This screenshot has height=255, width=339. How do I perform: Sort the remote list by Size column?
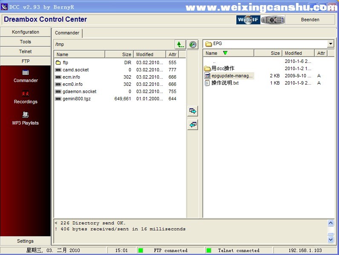point(119,54)
